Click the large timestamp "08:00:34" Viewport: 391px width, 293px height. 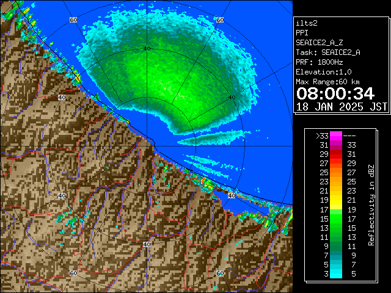[335, 93]
